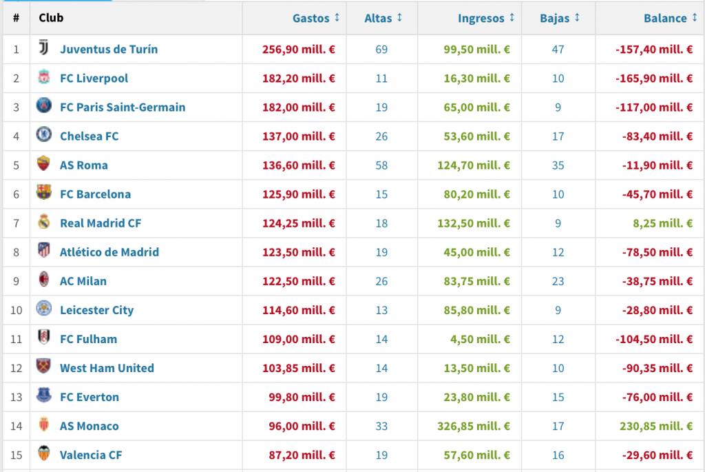The width and height of the screenshot is (705, 472).
Task: Click the FC Liverpool crest icon
Action: 43,77
